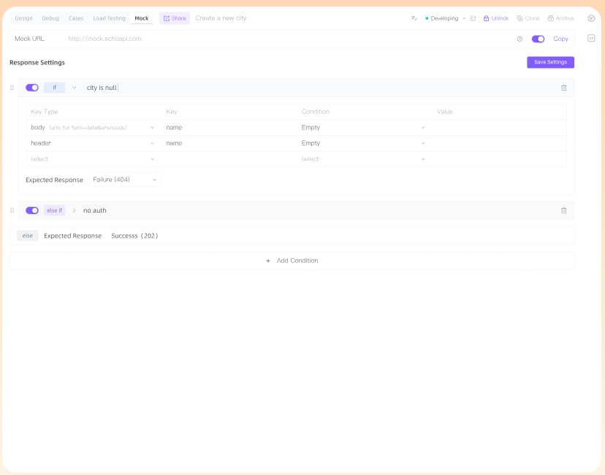Screen dimensions: 605x475
Task: Delete the 'no auth' condition via trash icon
Action: tap(563, 210)
